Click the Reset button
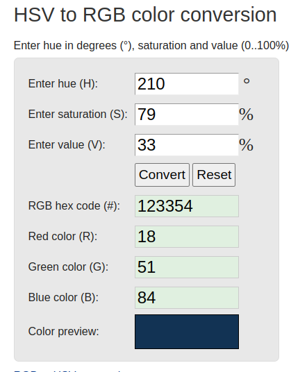This screenshot has width=291, height=372. click(214, 175)
